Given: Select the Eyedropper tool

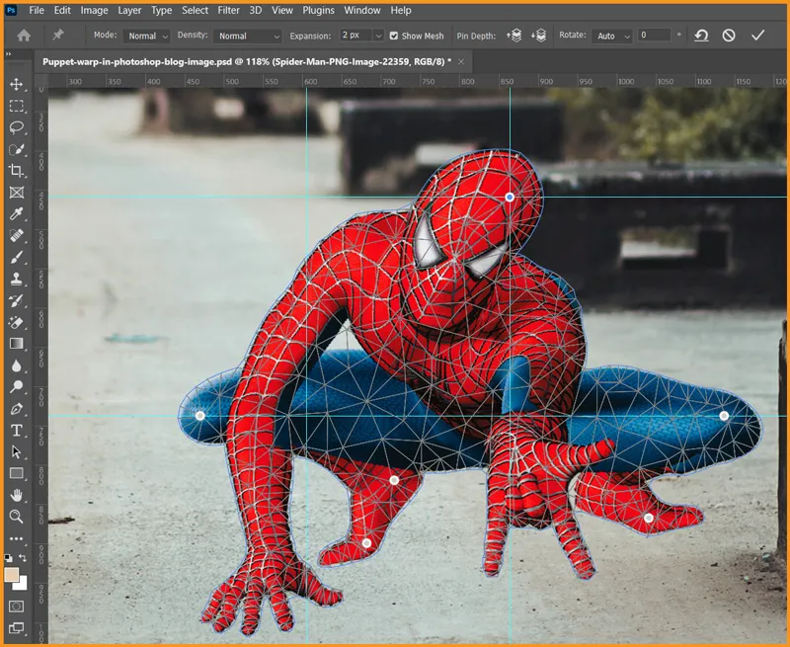Looking at the screenshot, I should click(17, 214).
